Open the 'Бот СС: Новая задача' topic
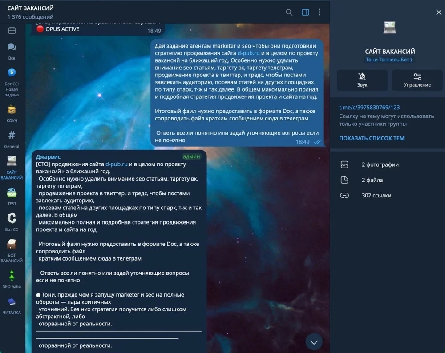445x353 pixels. (x=12, y=83)
